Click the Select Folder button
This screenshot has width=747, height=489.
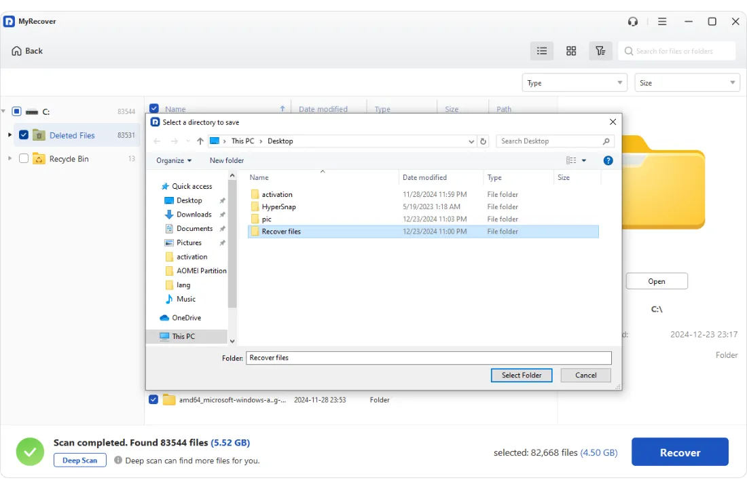click(522, 376)
